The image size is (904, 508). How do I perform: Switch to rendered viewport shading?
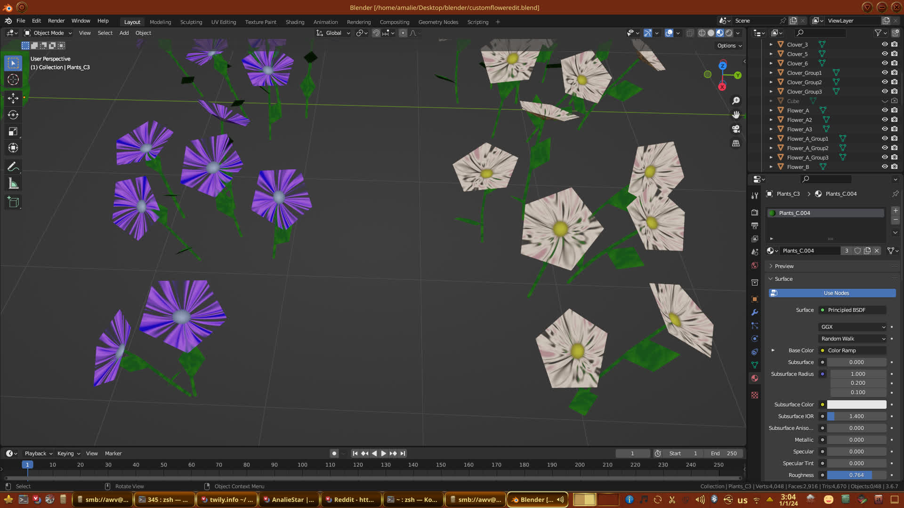(729, 33)
